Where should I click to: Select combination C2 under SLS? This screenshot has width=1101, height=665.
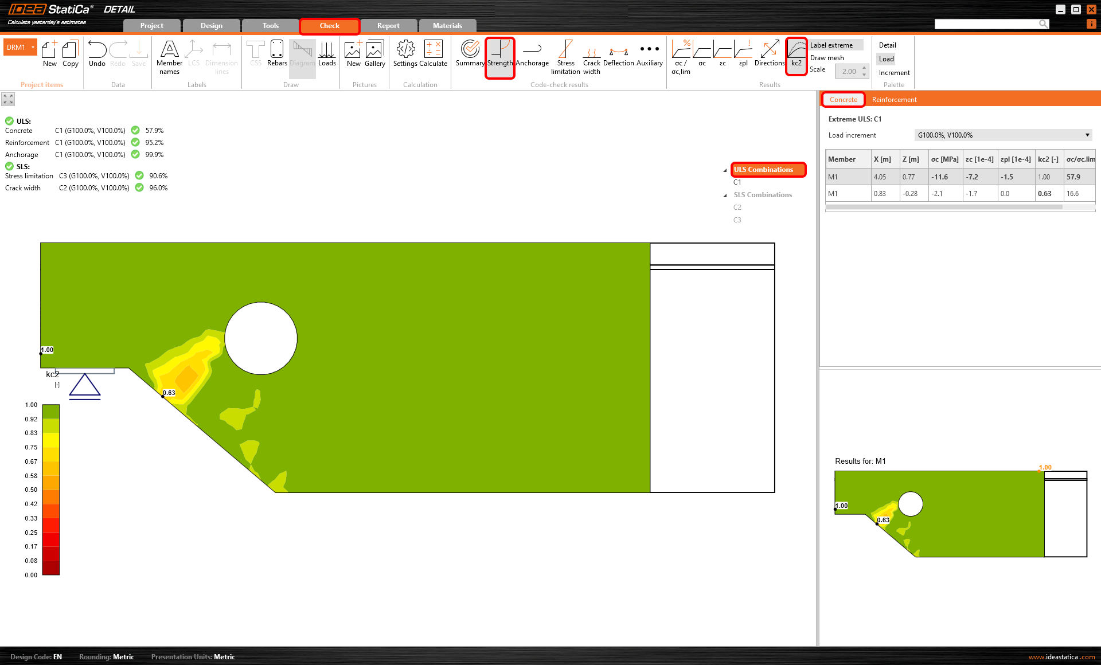coord(737,208)
